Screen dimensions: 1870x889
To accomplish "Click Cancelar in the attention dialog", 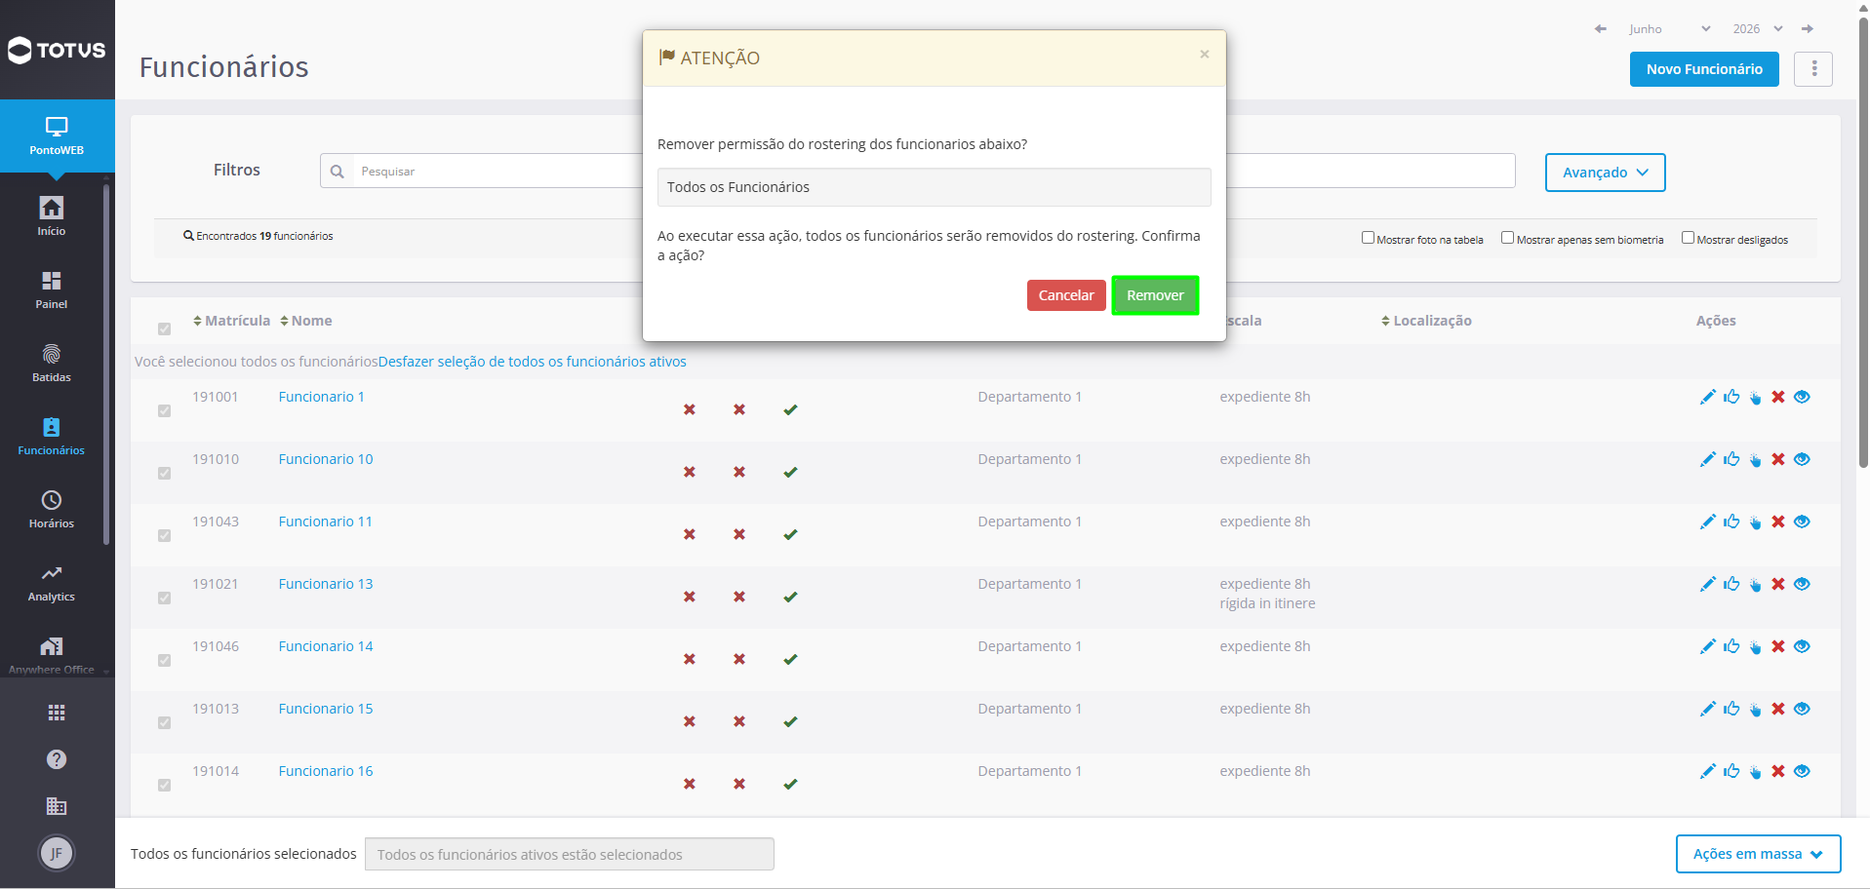I will (x=1066, y=295).
